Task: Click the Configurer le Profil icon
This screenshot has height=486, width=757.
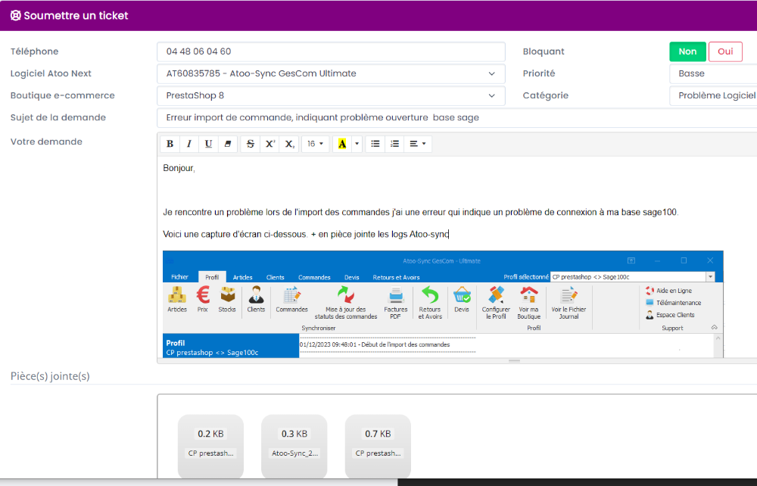Action: pyautogui.click(x=496, y=303)
